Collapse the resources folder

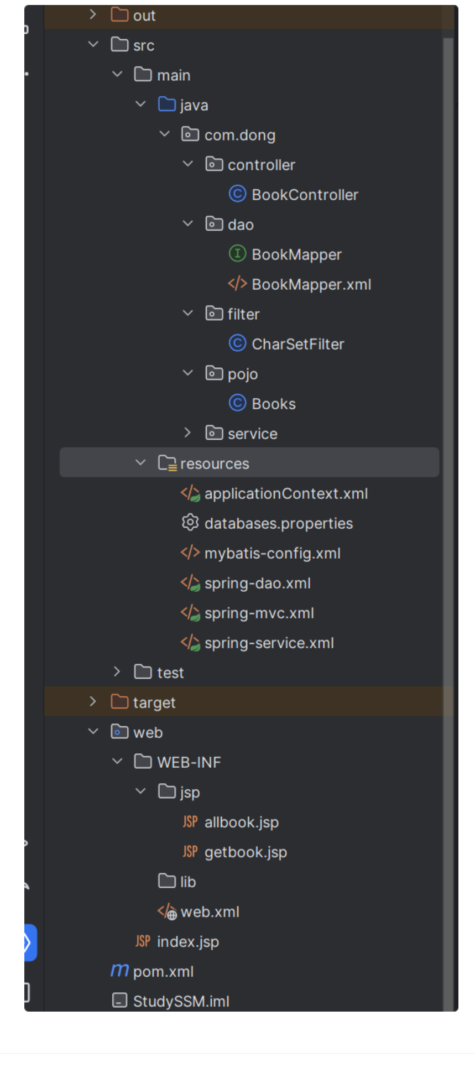[x=140, y=462]
